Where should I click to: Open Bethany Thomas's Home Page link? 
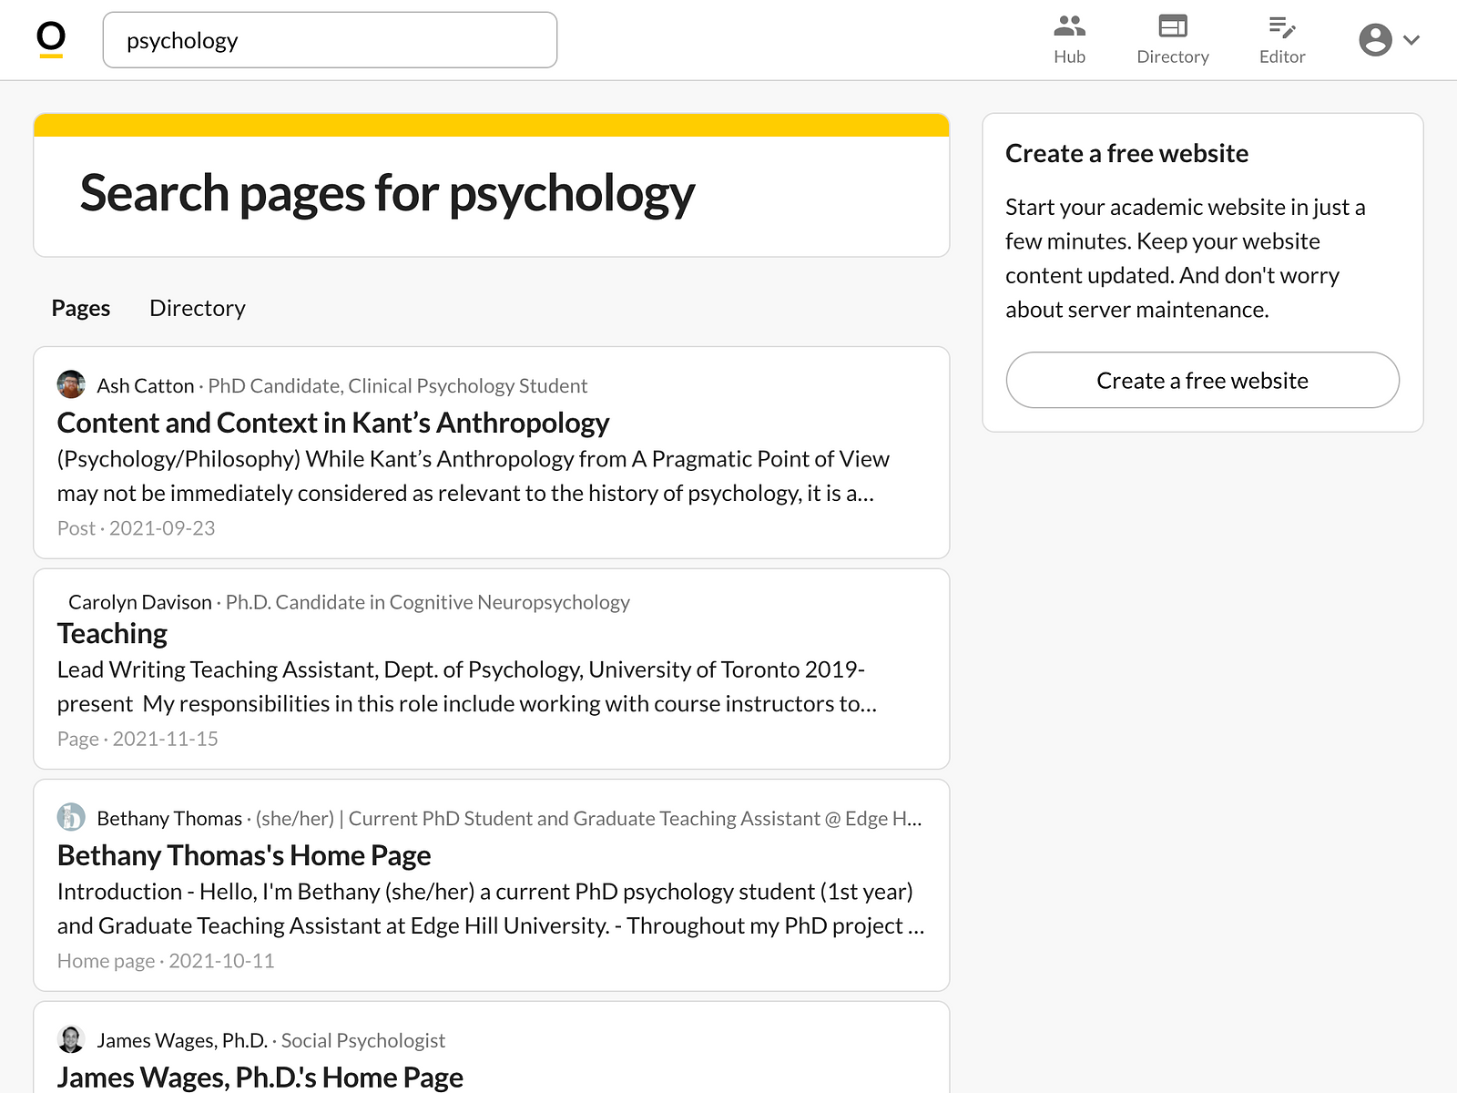tap(244, 855)
